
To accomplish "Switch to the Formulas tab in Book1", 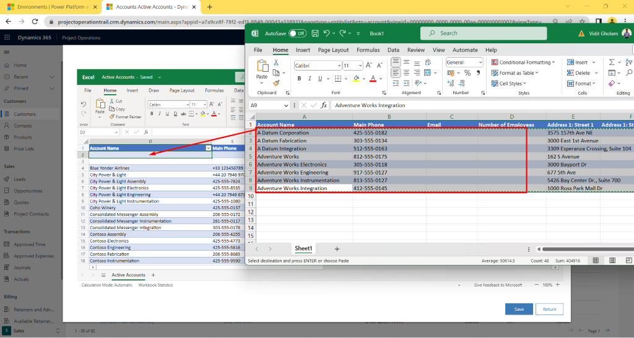I will click(x=368, y=50).
